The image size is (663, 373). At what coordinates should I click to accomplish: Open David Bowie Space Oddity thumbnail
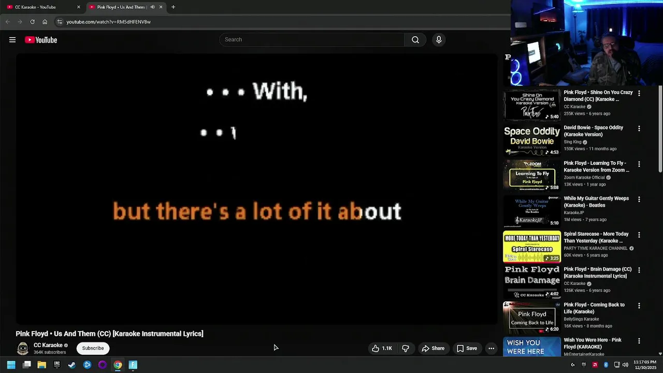[x=532, y=140]
